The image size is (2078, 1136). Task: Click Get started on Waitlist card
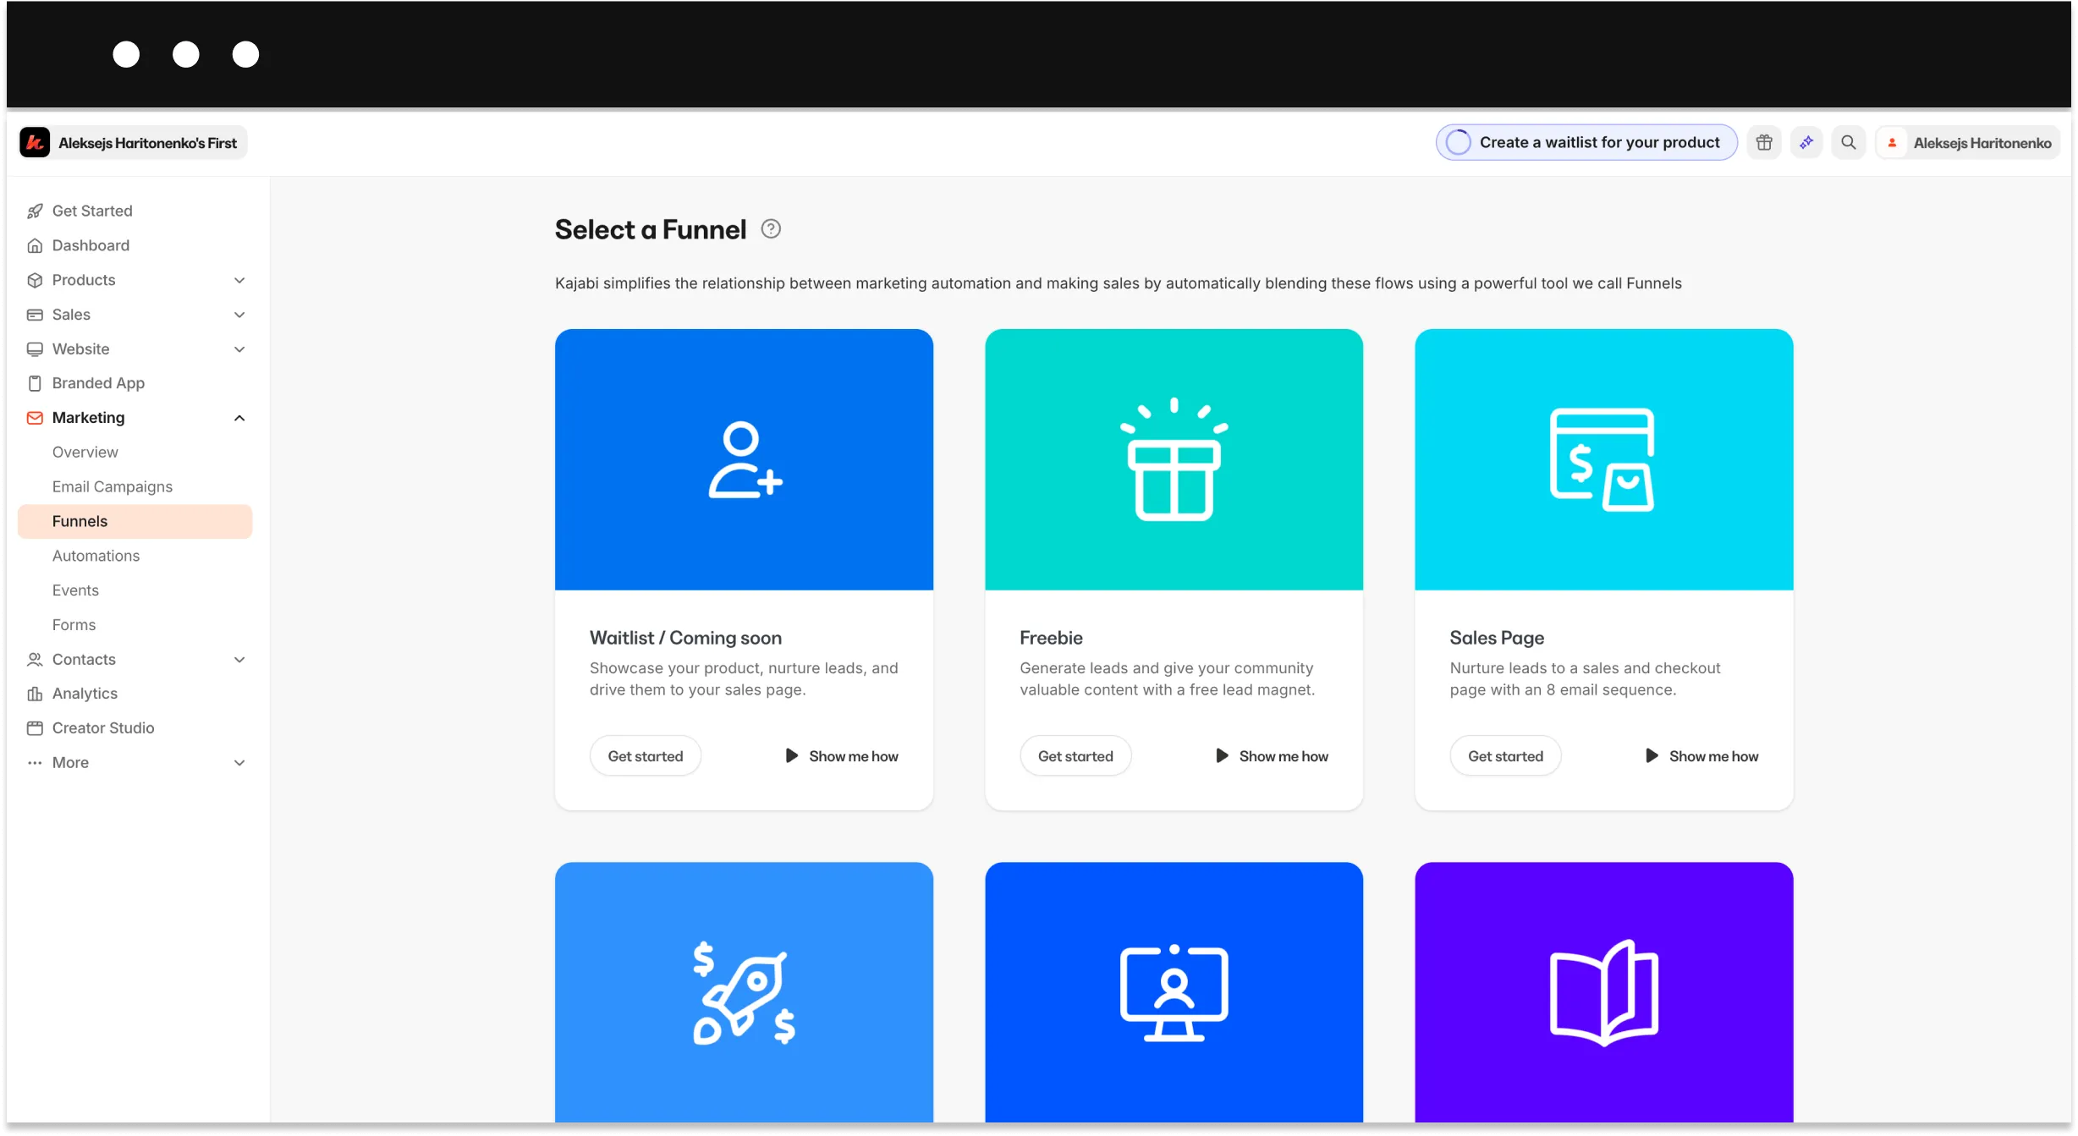[x=646, y=755]
